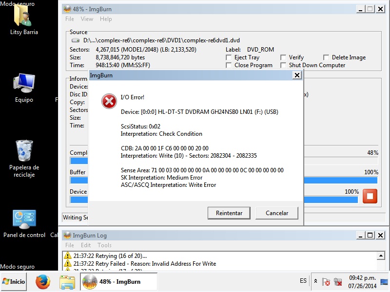This screenshot has width=390, height=292.
Task: Click the ImgBurn title bar flame icon
Action: point(67,9)
